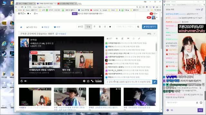Replay the Twitch clip
The width and height of the screenshot is (206, 115).
pyautogui.click(x=22, y=81)
